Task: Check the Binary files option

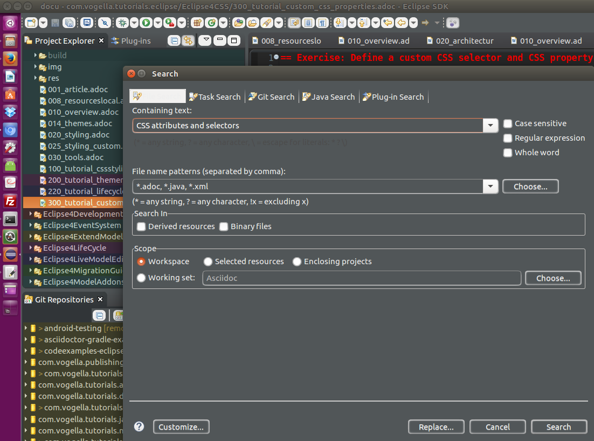Action: click(224, 226)
